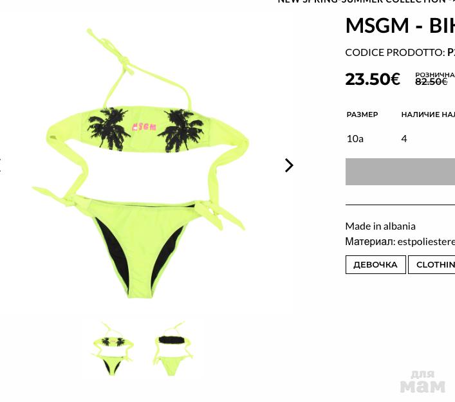Click the crossed-out 82.50€ retail price
Viewport: 455px width, 402px height.
[x=431, y=82]
